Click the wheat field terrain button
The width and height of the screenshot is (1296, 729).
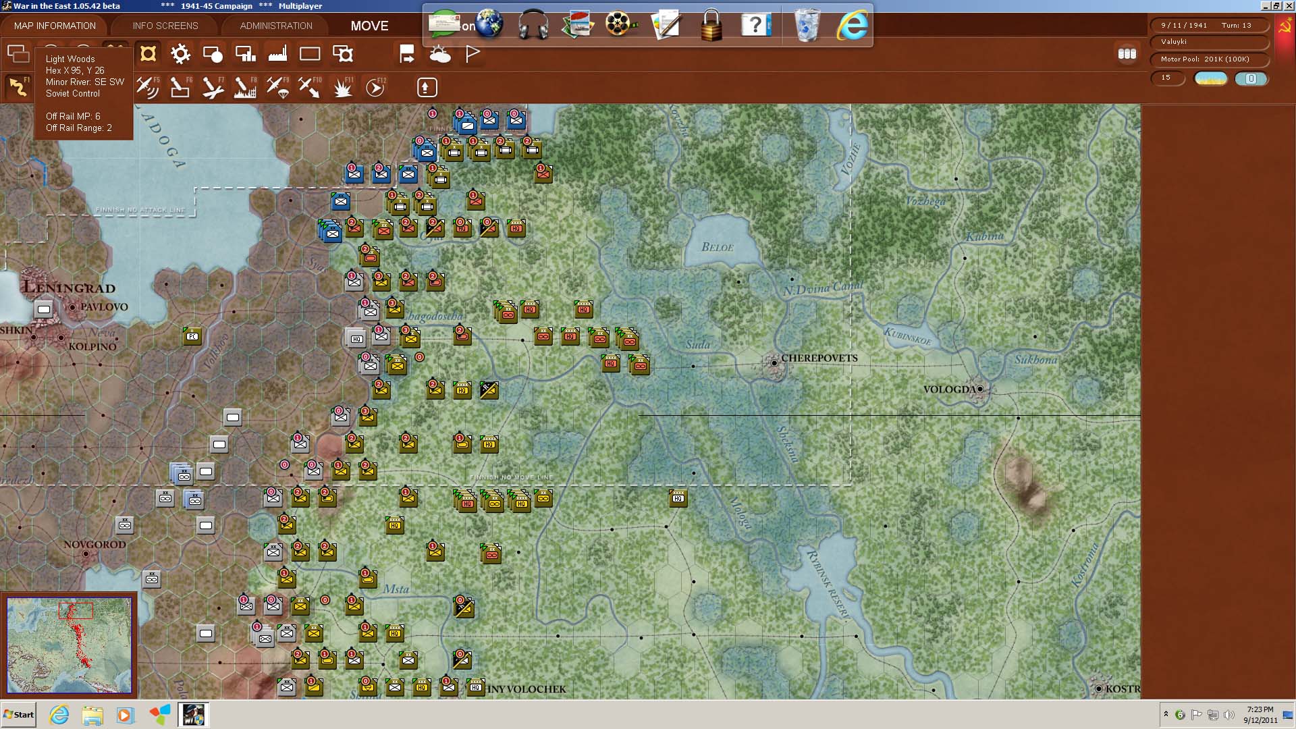click(1210, 78)
